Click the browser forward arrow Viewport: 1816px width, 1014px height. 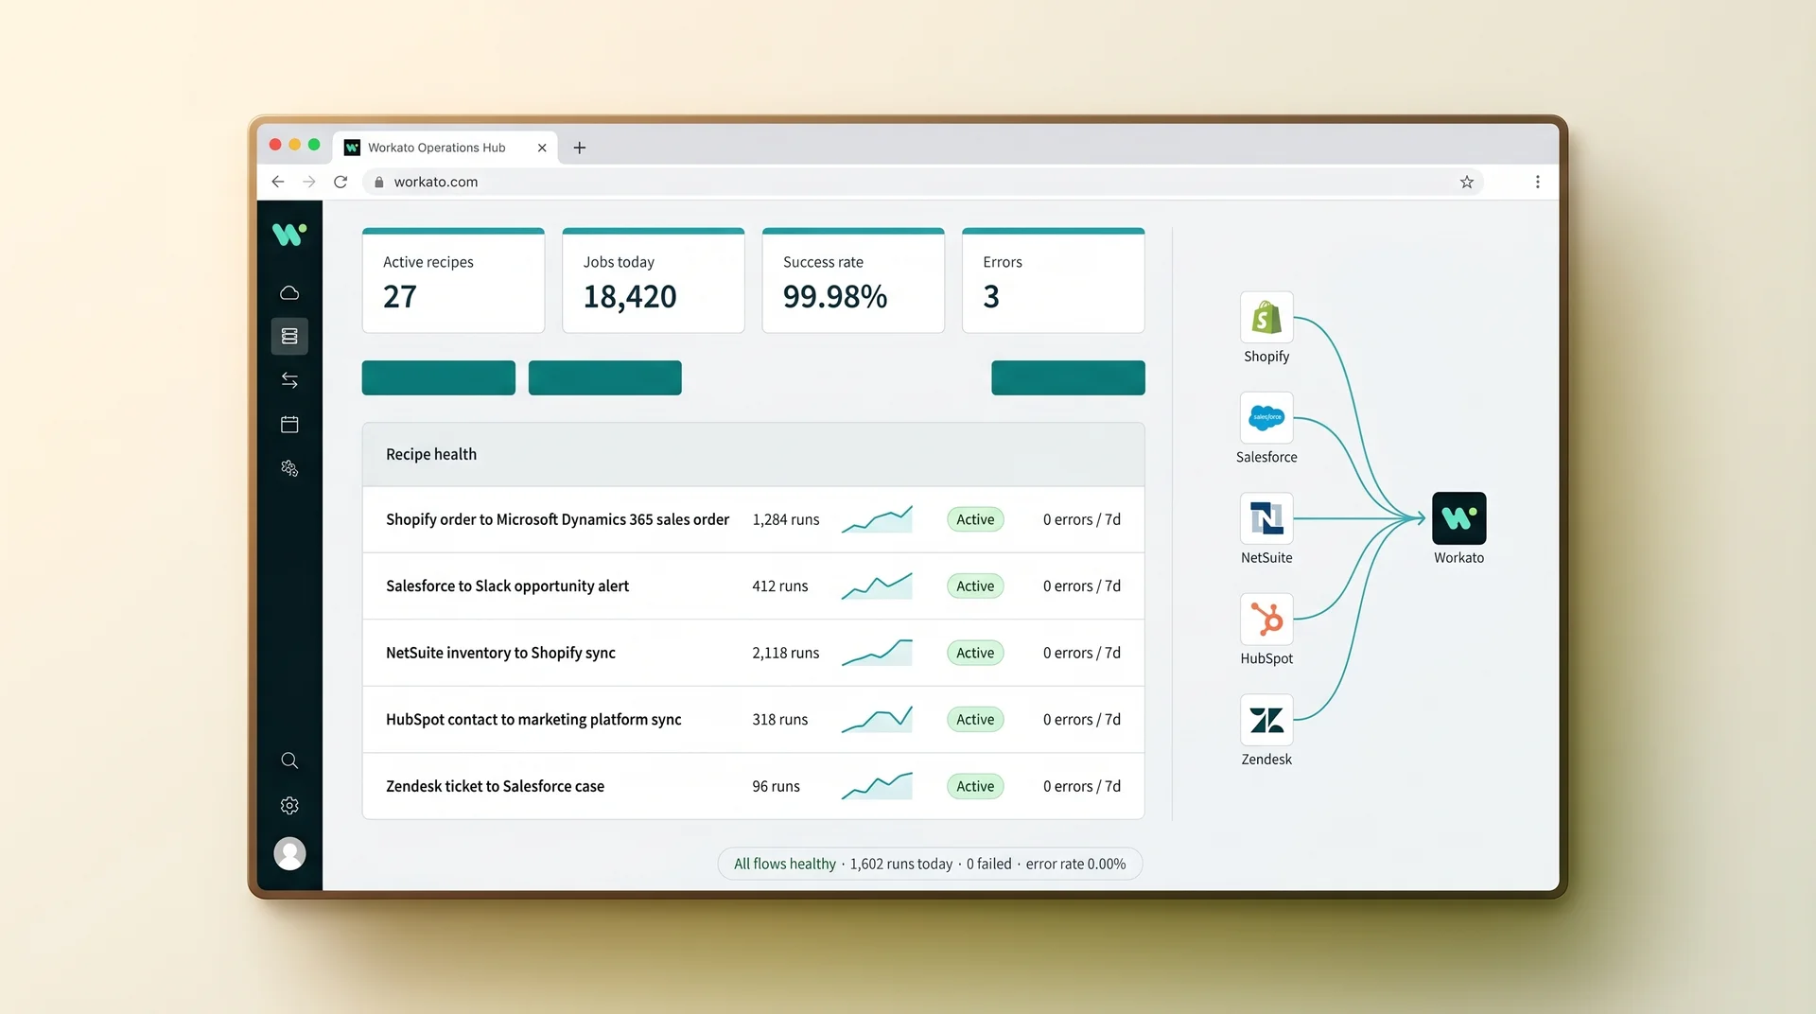(x=309, y=182)
